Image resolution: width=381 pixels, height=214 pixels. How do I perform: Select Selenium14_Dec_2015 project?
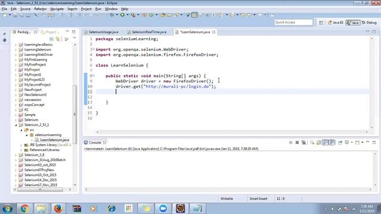pos(40,180)
